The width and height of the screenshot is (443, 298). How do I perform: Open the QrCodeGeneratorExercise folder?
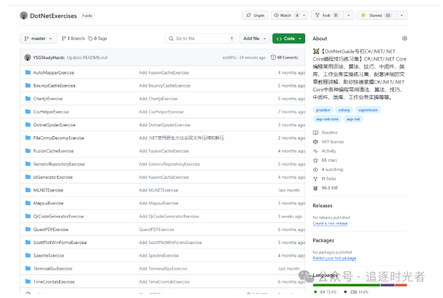coord(59,216)
